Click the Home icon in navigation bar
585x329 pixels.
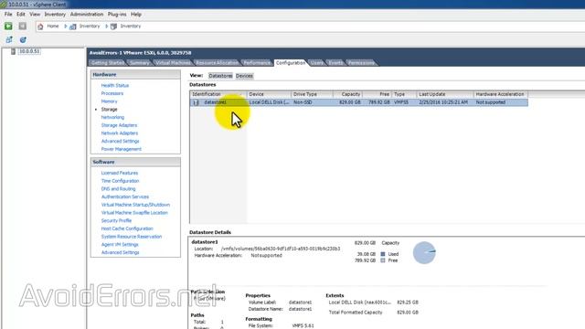coord(40,27)
